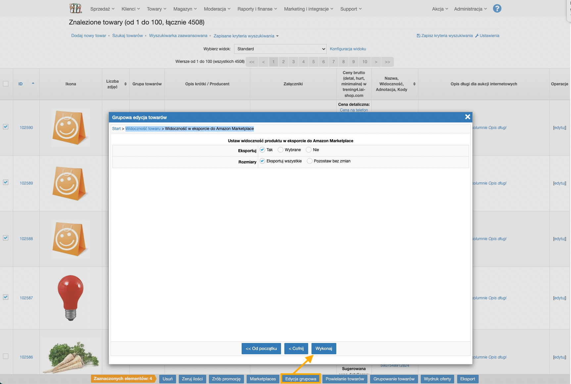Expand the Sprzedaż menu
The width and height of the screenshot is (571, 384).
[x=102, y=9]
